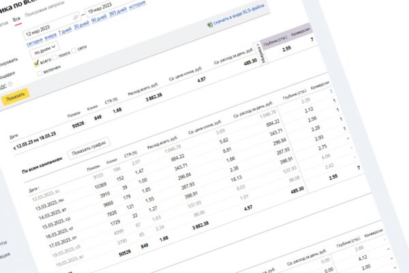Click the impressions value '10369'
The height and width of the screenshot is (273, 409).
[100, 186]
